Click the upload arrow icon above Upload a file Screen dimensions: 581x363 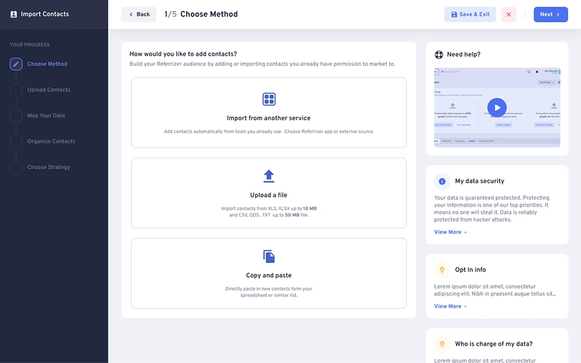pos(269,176)
